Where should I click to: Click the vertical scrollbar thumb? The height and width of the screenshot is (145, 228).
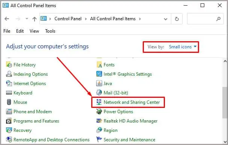point(225,103)
